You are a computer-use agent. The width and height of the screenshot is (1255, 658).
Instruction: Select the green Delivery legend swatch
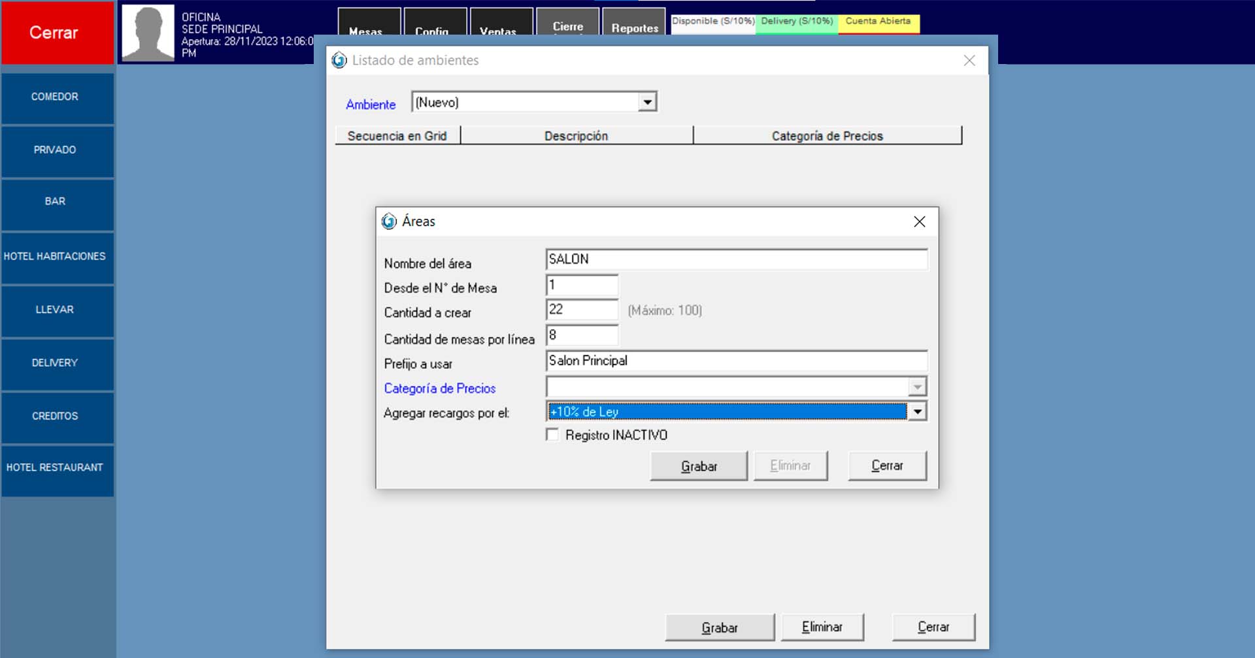click(x=796, y=22)
